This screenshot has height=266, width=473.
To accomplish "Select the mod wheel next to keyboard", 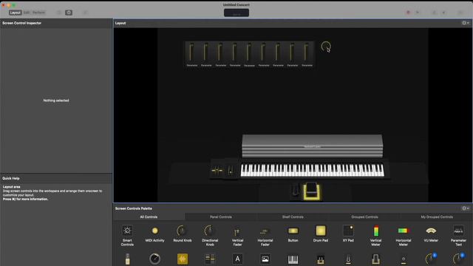I will 231,171.
